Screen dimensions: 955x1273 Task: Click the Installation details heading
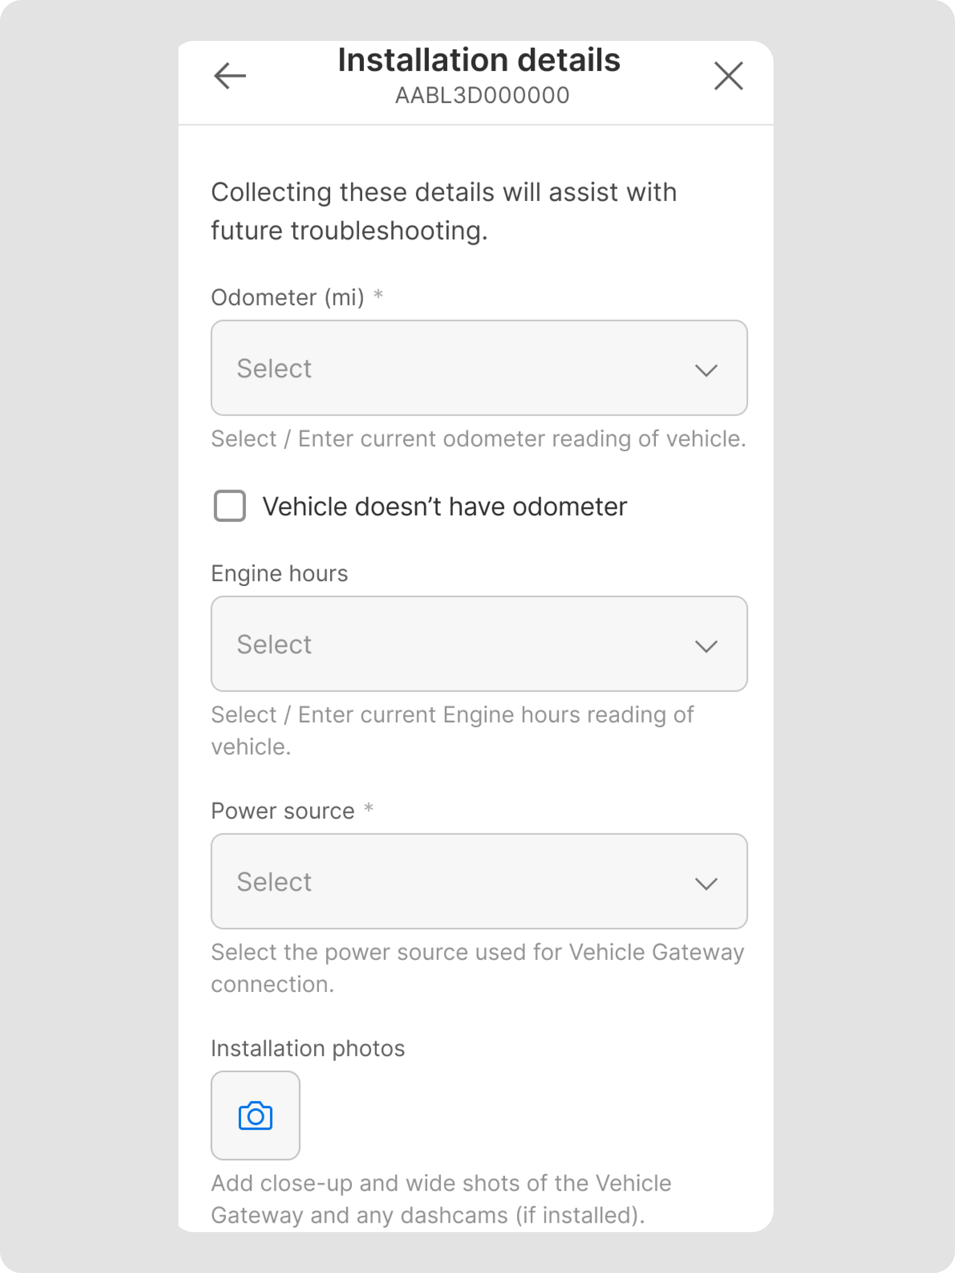(x=479, y=60)
